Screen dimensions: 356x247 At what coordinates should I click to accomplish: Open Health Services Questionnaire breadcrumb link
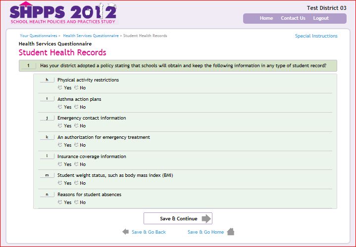(91, 36)
